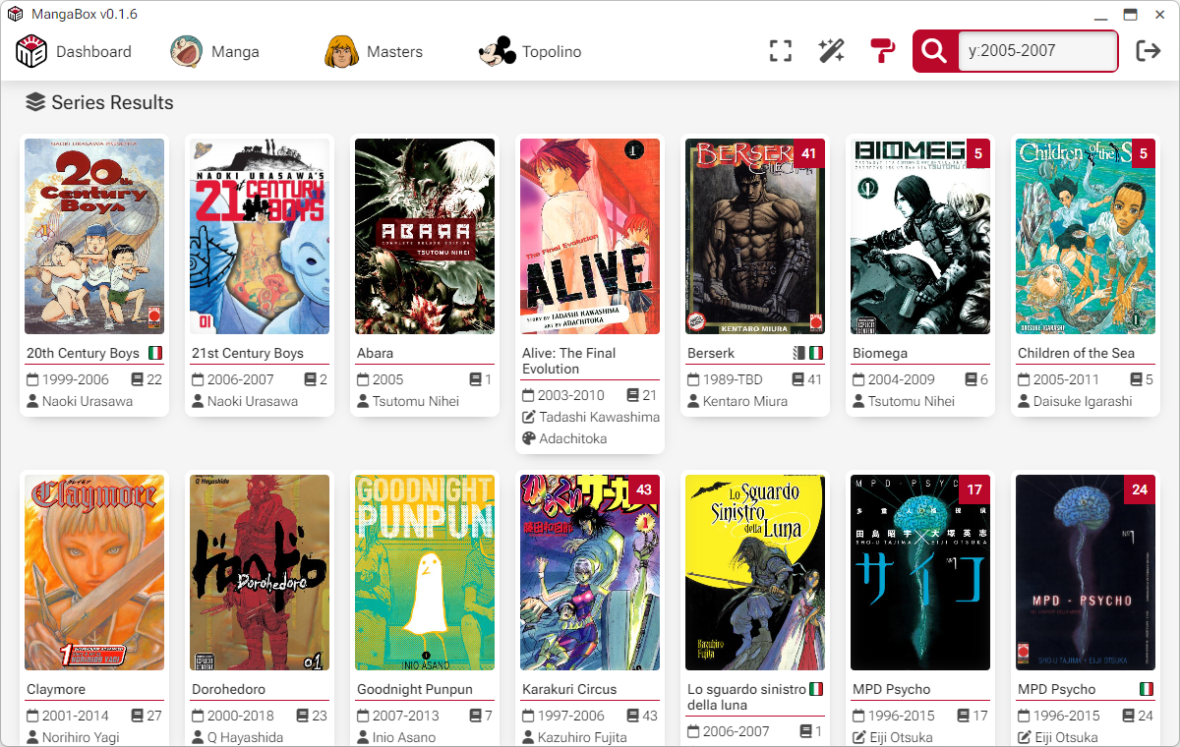Click the search field containing y:2005-2007
1180x747 pixels.
point(1037,51)
